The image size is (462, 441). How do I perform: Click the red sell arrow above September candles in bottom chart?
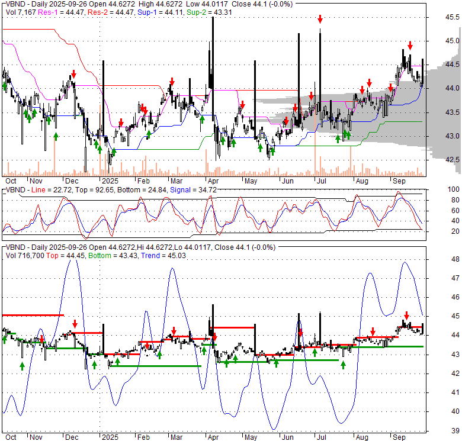pos(406,316)
